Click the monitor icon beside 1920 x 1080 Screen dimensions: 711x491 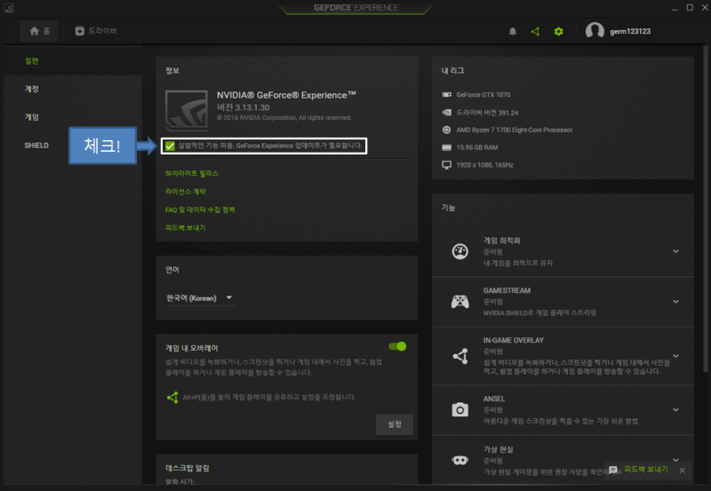pyautogui.click(x=447, y=165)
